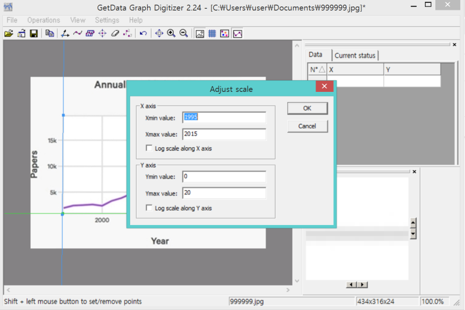
Task: Click the GetData app icon in the title bar
Action: click(8, 6)
